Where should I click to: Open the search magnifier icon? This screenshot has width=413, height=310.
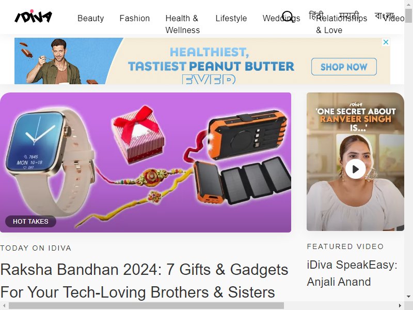[x=288, y=17]
